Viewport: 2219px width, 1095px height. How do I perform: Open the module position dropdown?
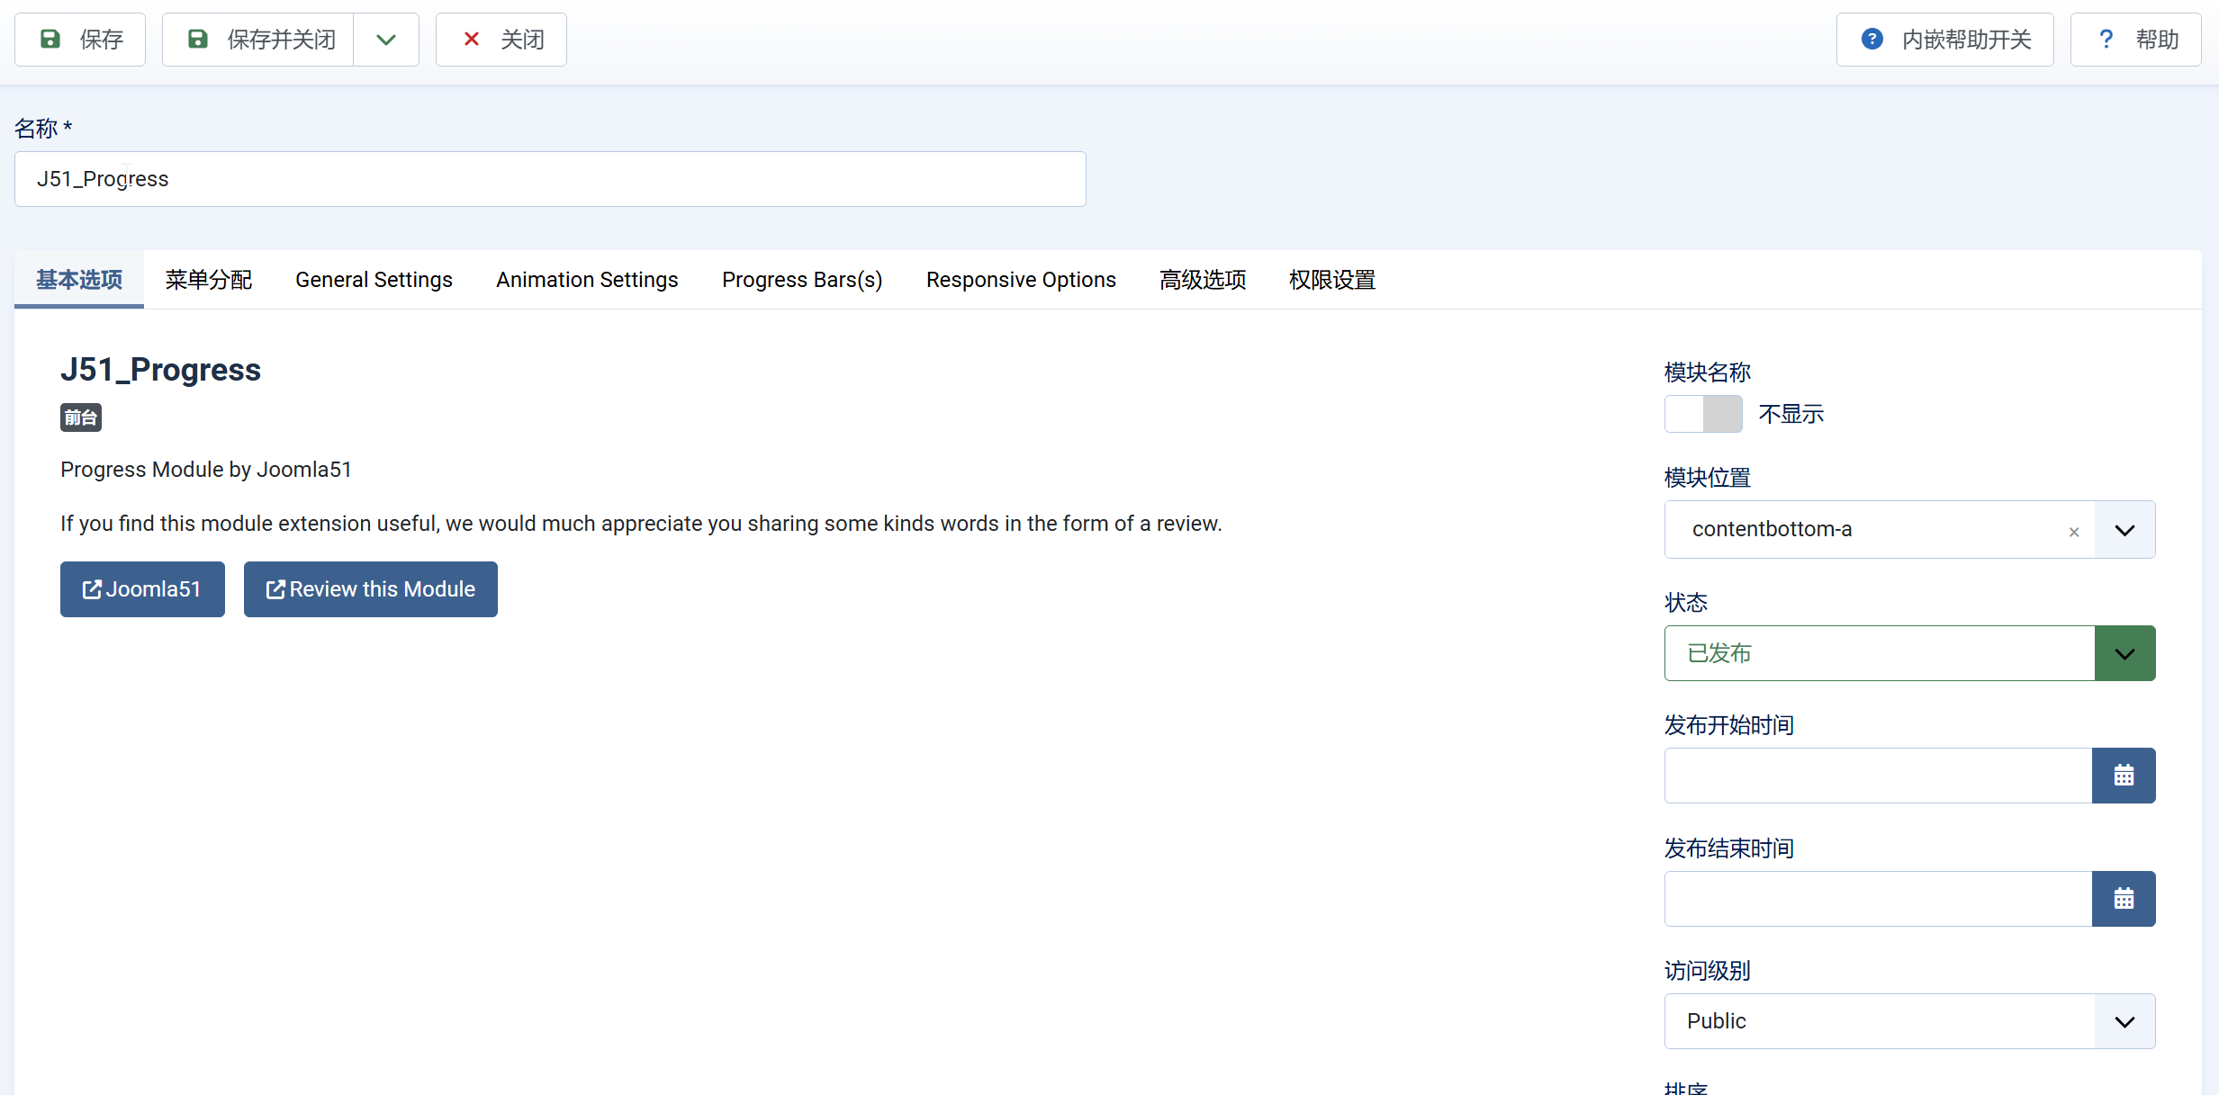(x=2124, y=530)
